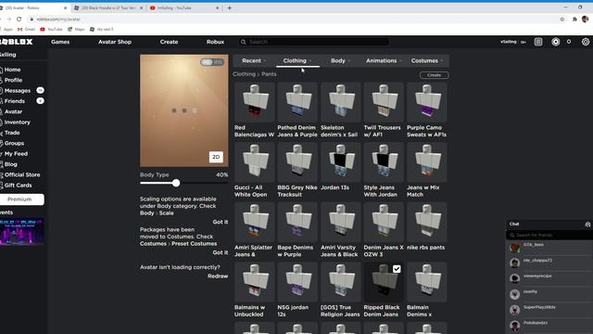Open a new browser tab
The image size is (593, 334).
[x=229, y=7]
